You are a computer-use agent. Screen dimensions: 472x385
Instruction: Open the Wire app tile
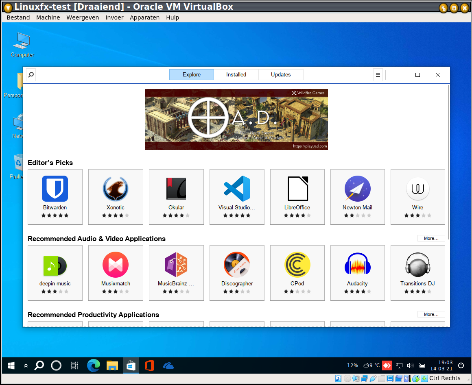click(417, 197)
